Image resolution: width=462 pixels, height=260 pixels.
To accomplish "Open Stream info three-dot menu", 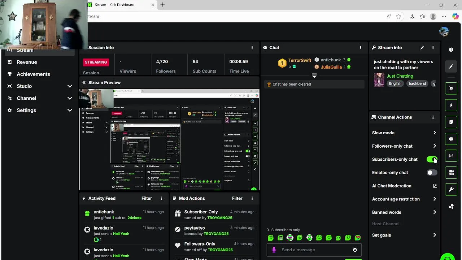I will pyautogui.click(x=433, y=48).
